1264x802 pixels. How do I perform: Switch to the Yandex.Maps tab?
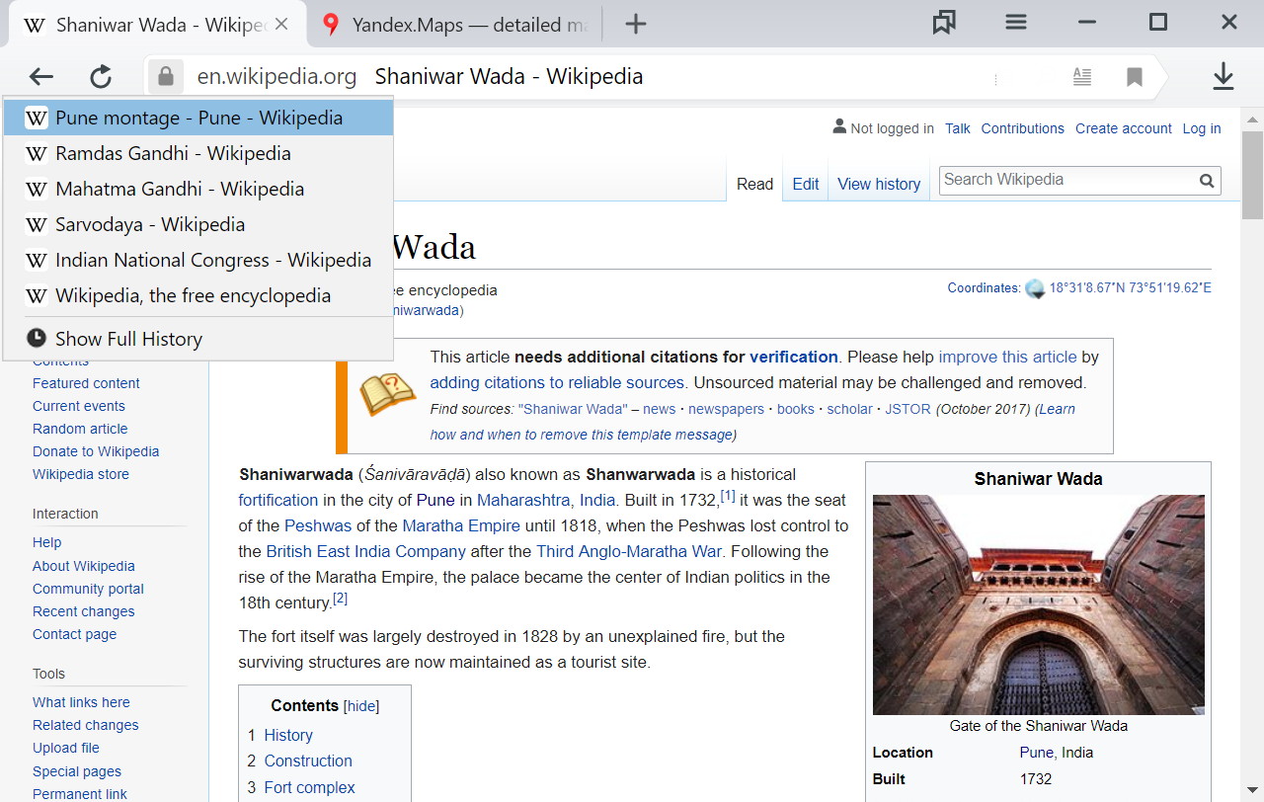point(454,24)
